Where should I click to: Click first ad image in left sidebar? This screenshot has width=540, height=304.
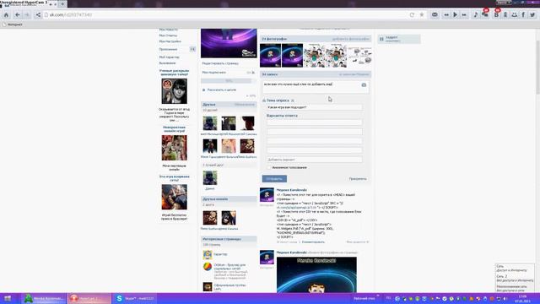pos(175,91)
